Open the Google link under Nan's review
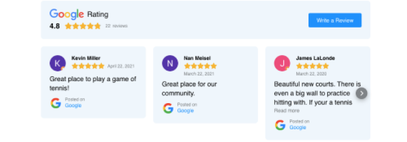407x142 pixels. pyautogui.click(x=185, y=111)
